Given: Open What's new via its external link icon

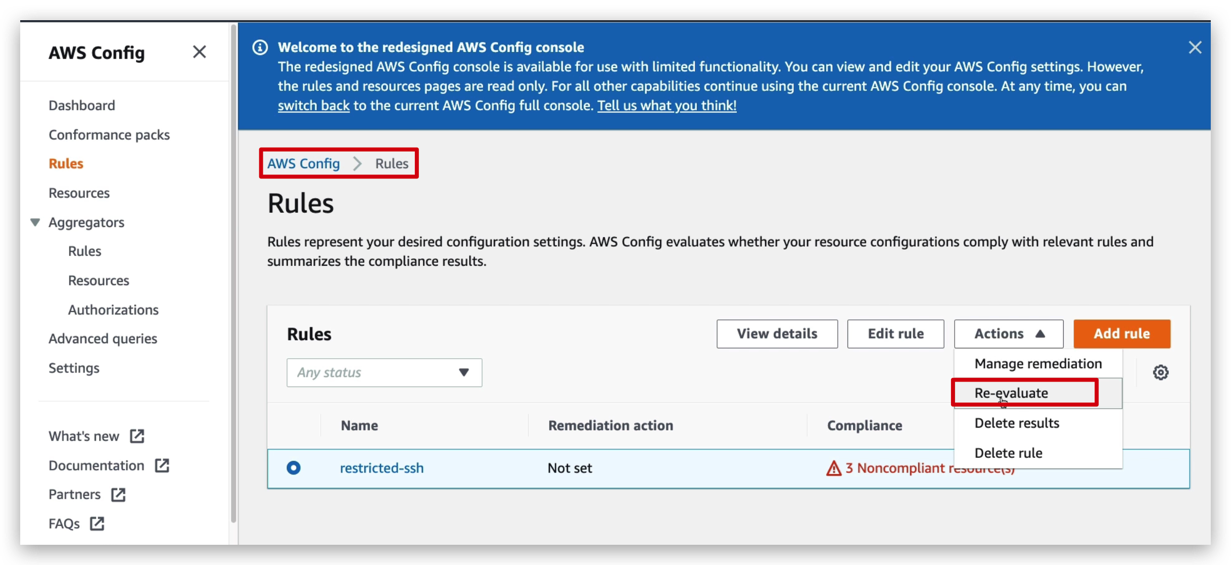Looking at the screenshot, I should tap(137, 436).
